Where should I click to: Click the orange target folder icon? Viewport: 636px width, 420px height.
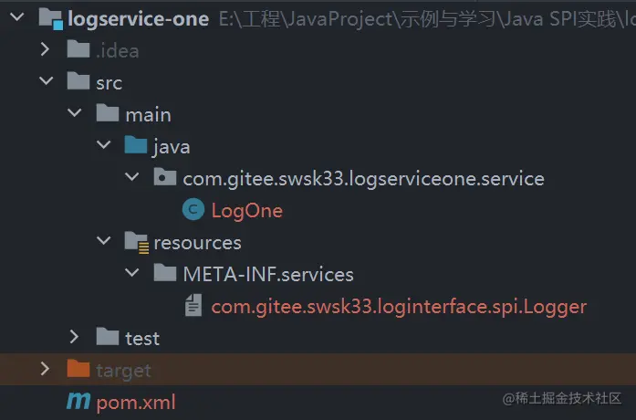pos(78,370)
